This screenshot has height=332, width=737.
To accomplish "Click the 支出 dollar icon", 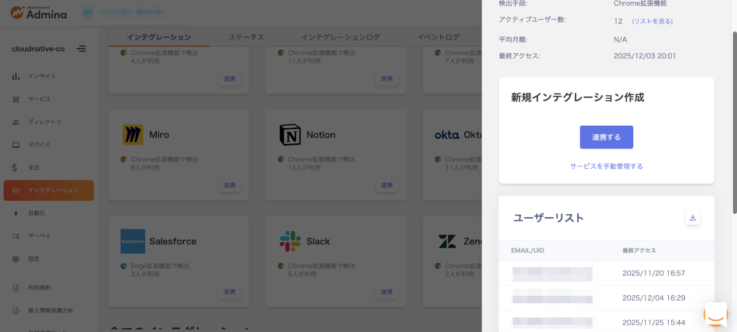I will 16,167.
